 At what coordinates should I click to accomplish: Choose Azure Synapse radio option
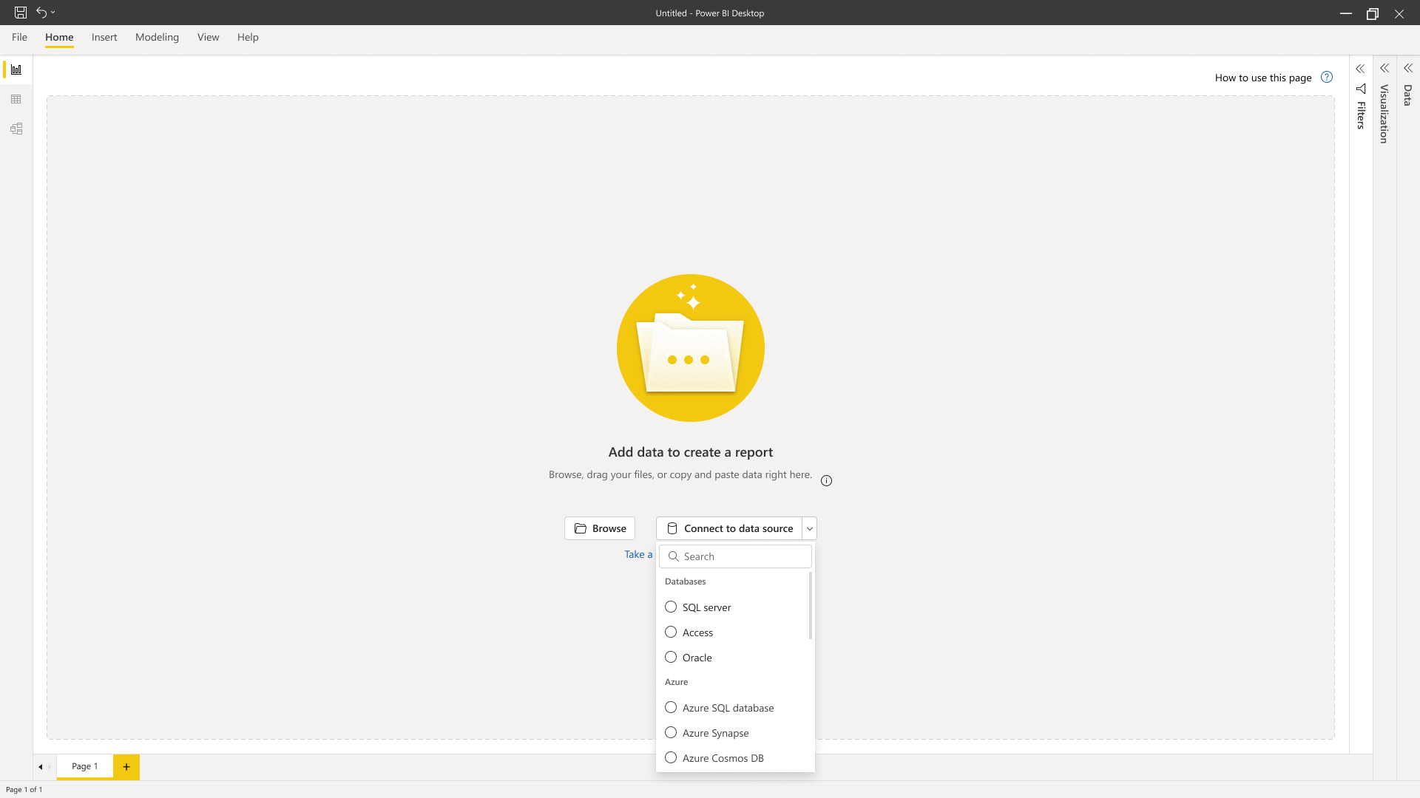pyautogui.click(x=671, y=732)
